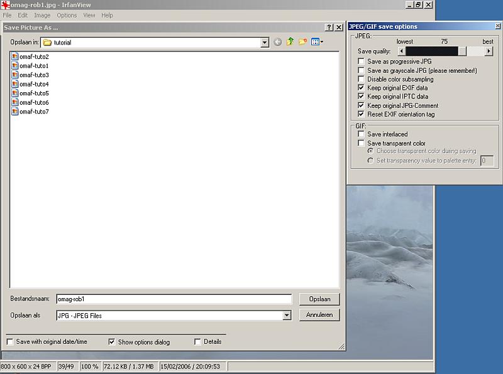This screenshot has width=503, height=374.
Task: Select the omaf-tuto7 file
Action: click(34, 112)
